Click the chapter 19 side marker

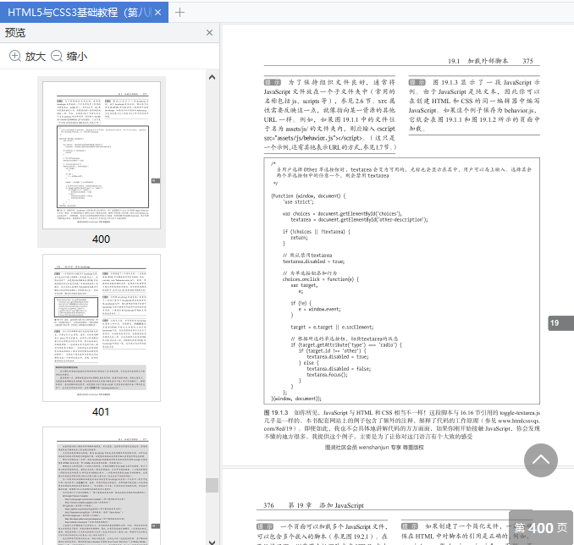tap(560, 322)
